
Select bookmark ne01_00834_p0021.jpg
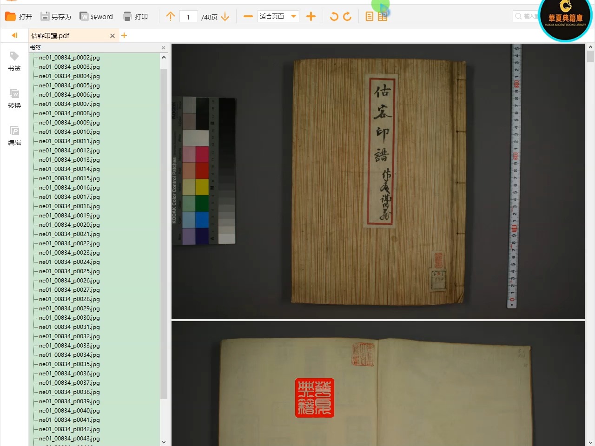[69, 234]
